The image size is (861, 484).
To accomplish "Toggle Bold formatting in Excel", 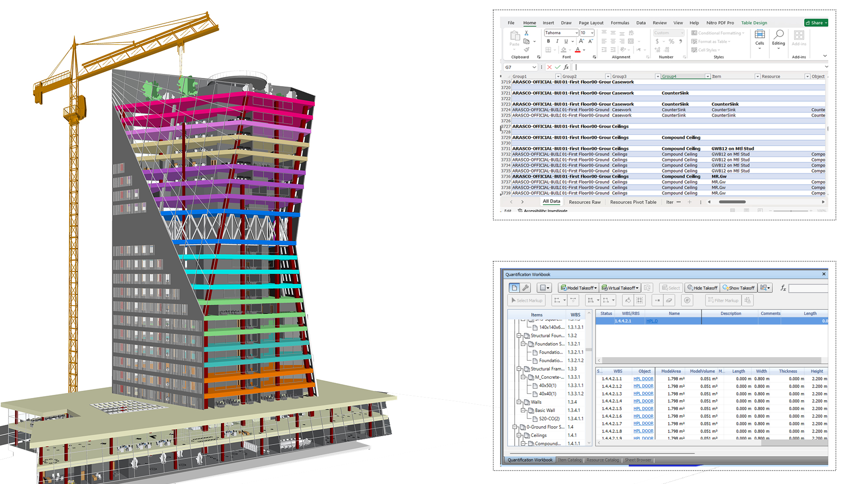I will point(548,41).
